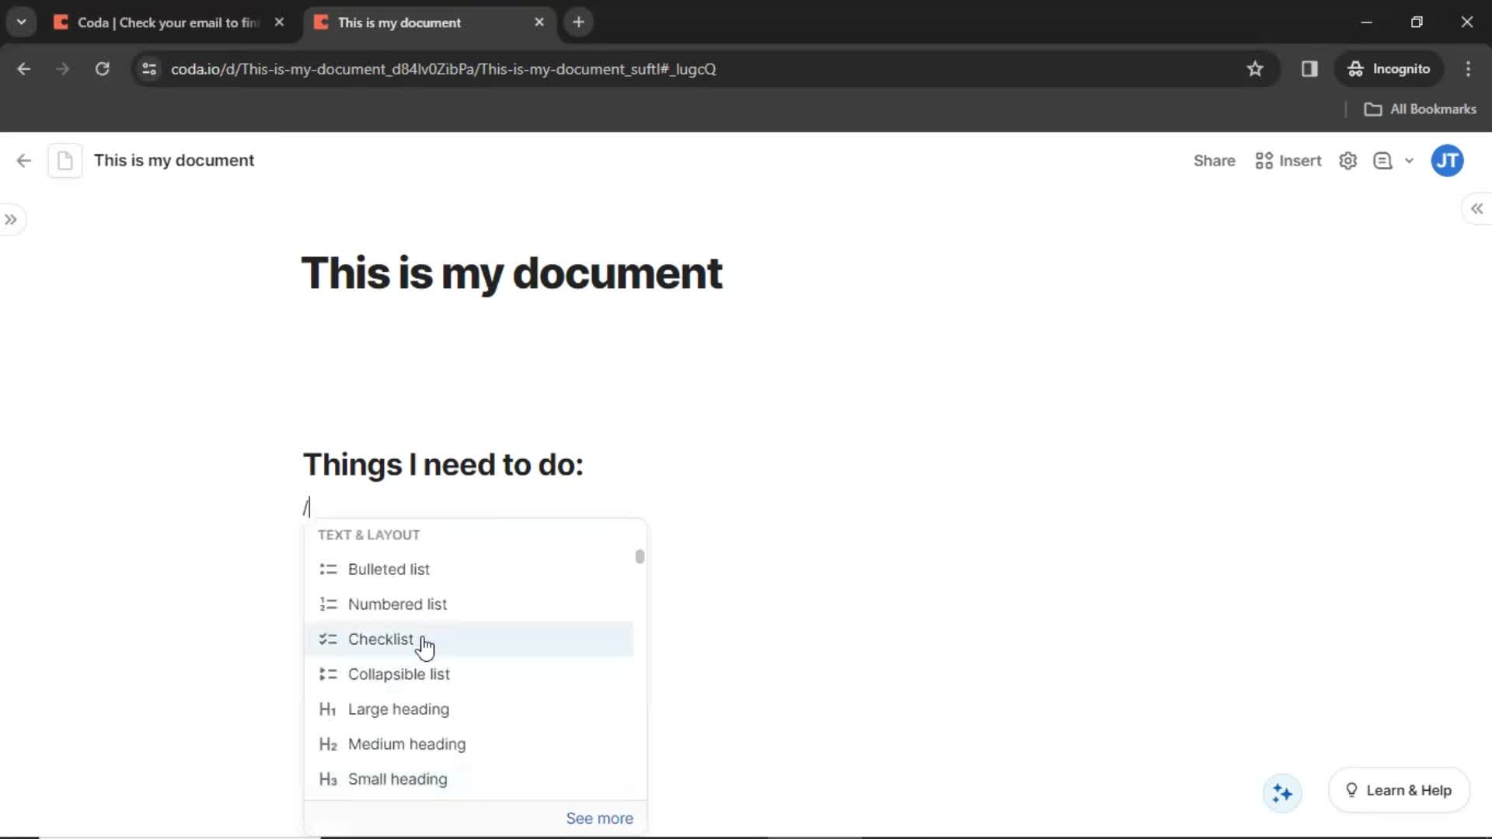Toggle the right panel expander arrow
This screenshot has height=839, width=1492.
tap(1478, 209)
